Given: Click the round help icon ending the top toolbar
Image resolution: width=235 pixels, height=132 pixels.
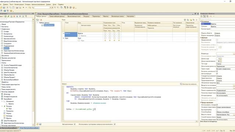Looking at the screenshot, I should [74, 7].
